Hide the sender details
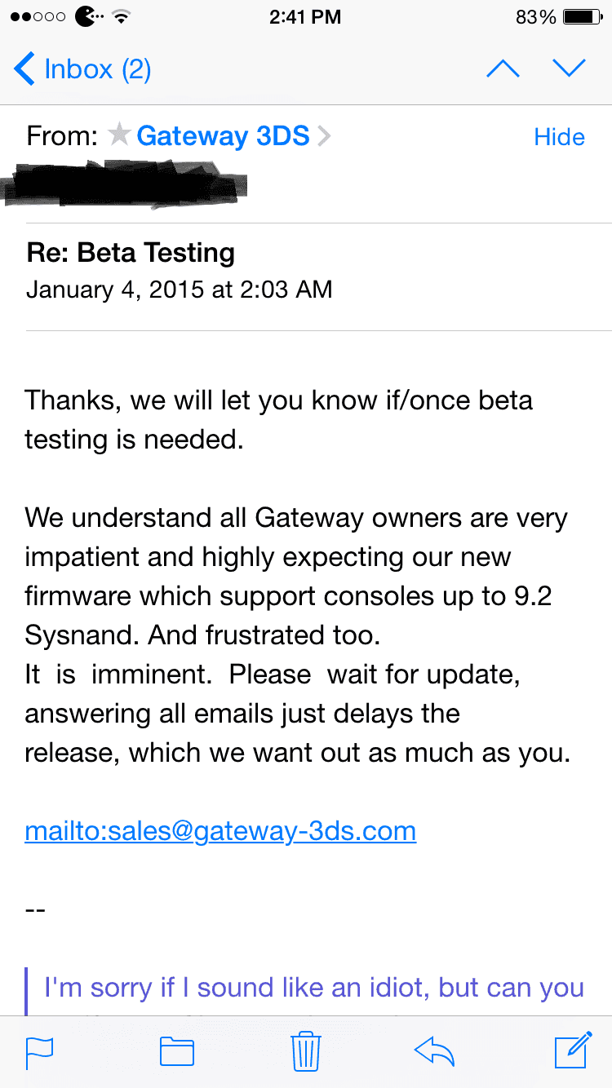Image resolution: width=612 pixels, height=1088 pixels. click(559, 137)
